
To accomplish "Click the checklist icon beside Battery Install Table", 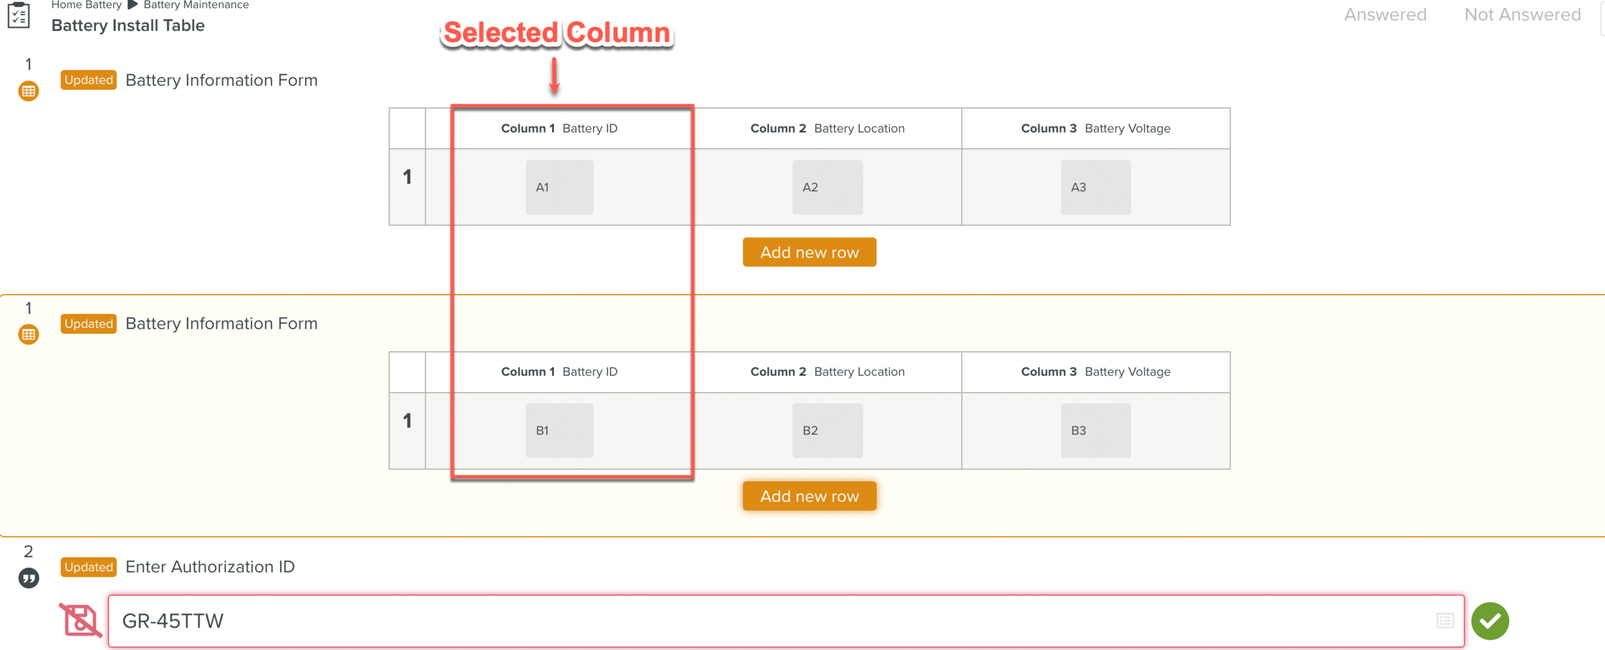I will coord(19,15).
